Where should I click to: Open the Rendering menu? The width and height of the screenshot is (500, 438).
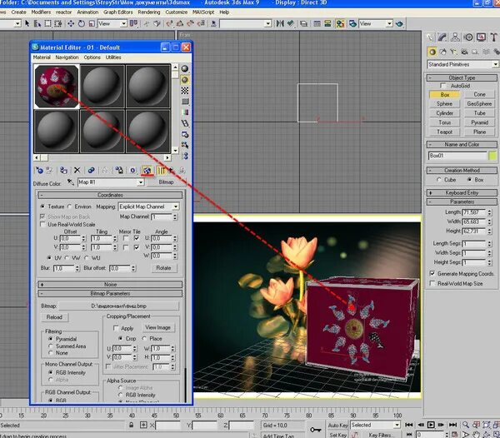pos(149,12)
